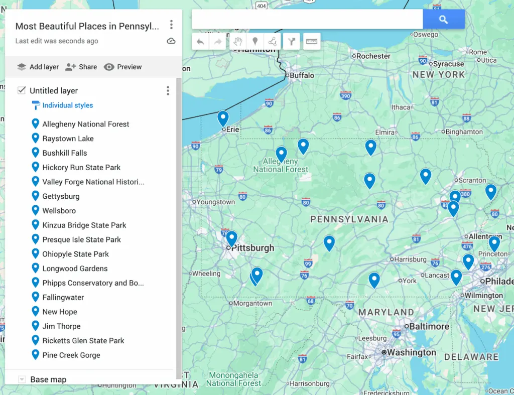The height and width of the screenshot is (395, 514).
Task: Click the Share button label
Action: tap(88, 67)
